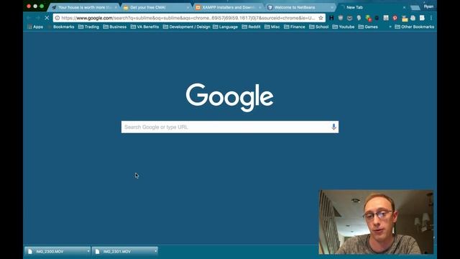The height and width of the screenshot is (259, 460).
Task: Expand options arrow for IMG_2300.MOV download
Action: (x=88, y=251)
